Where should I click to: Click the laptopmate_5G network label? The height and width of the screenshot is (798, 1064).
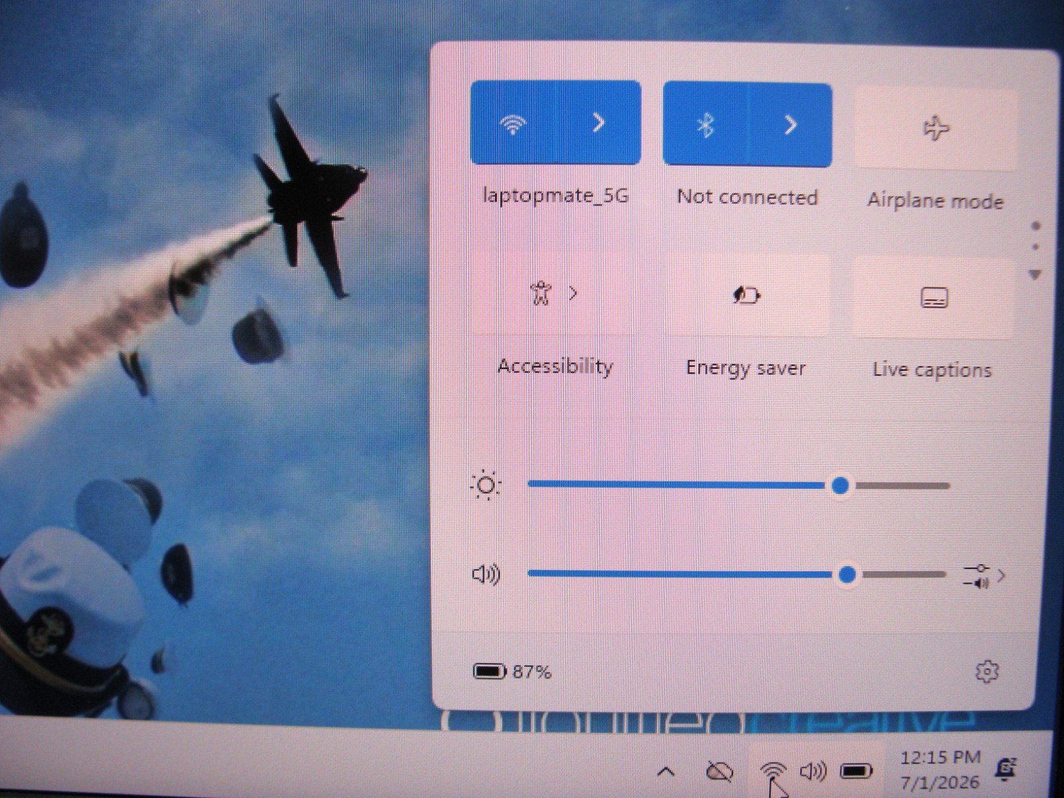click(x=555, y=196)
